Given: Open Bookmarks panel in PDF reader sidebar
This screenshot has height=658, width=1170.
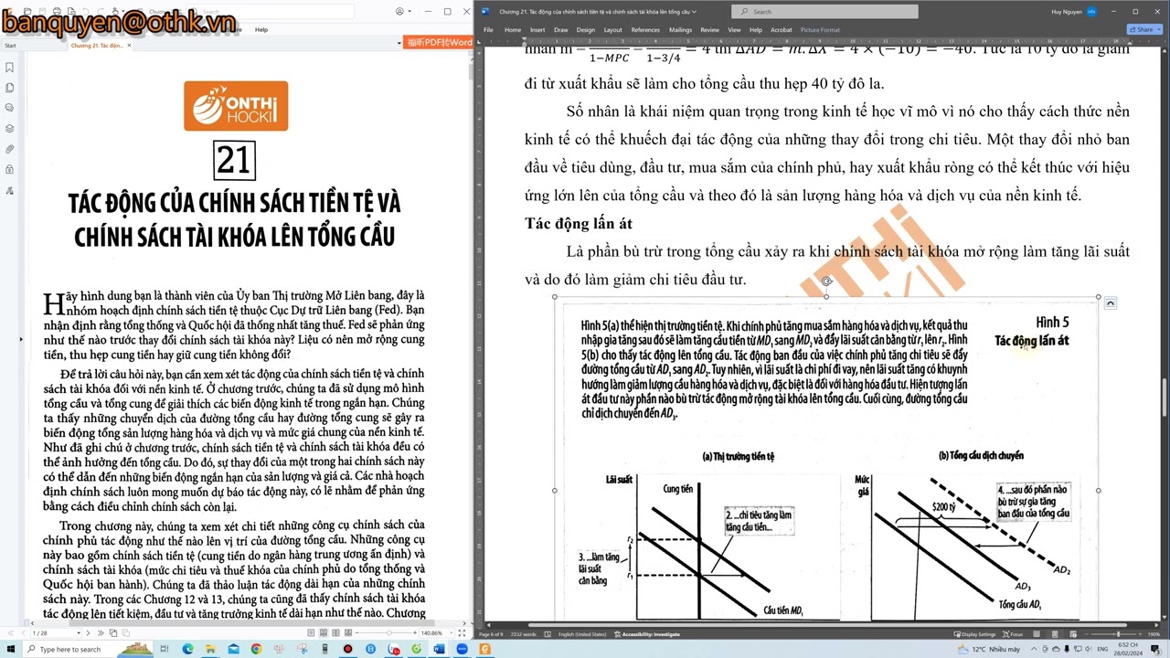Looking at the screenshot, I should (x=9, y=68).
